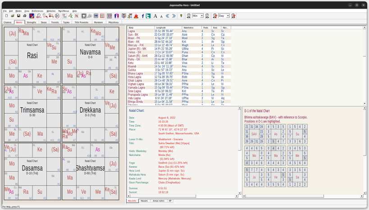Click right arrow of ashtakavarga horizontal scrollbar
Viewport: 369px width, 210px height.
362,196
